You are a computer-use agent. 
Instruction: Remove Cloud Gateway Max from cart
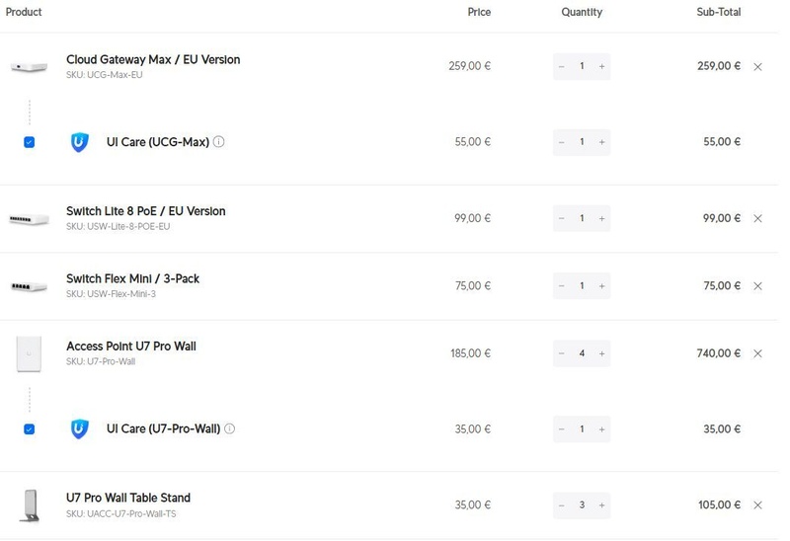click(757, 66)
